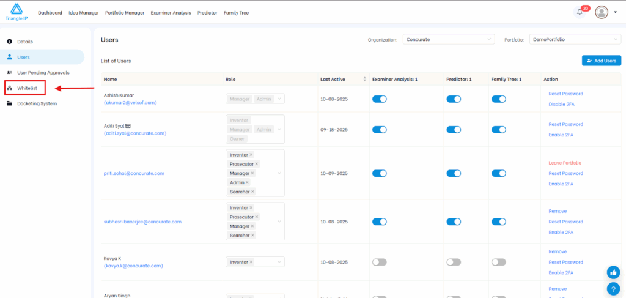Screen dimensions: 626x298
Task: Disable Family Tree toggle for Aditi Syal
Action: coord(499,129)
